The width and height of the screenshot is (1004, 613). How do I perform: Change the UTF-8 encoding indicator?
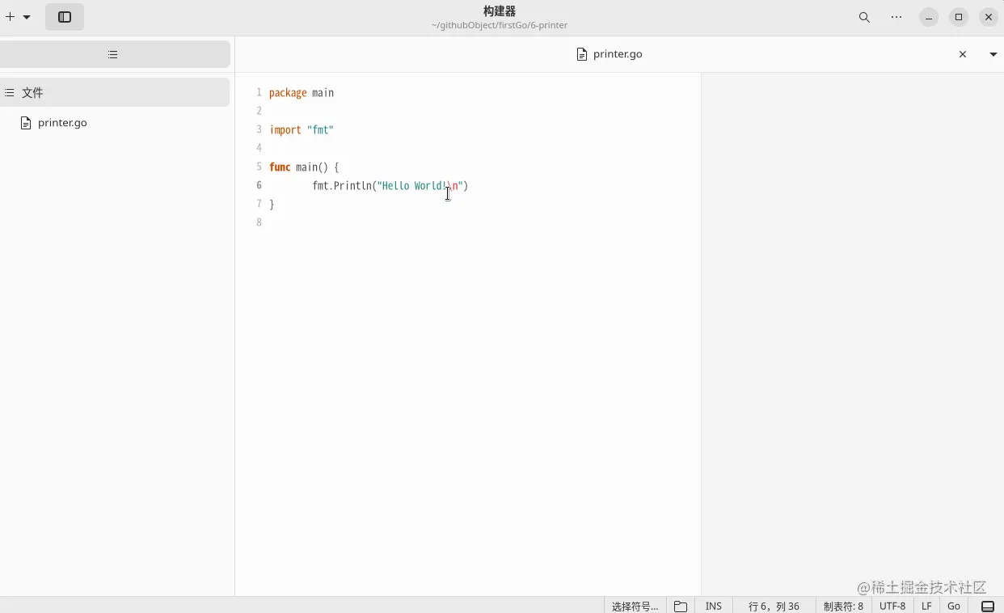click(x=892, y=606)
